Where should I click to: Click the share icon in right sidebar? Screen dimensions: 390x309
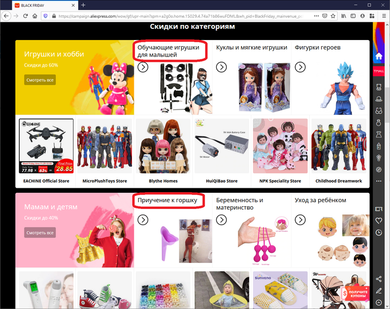(x=379, y=278)
